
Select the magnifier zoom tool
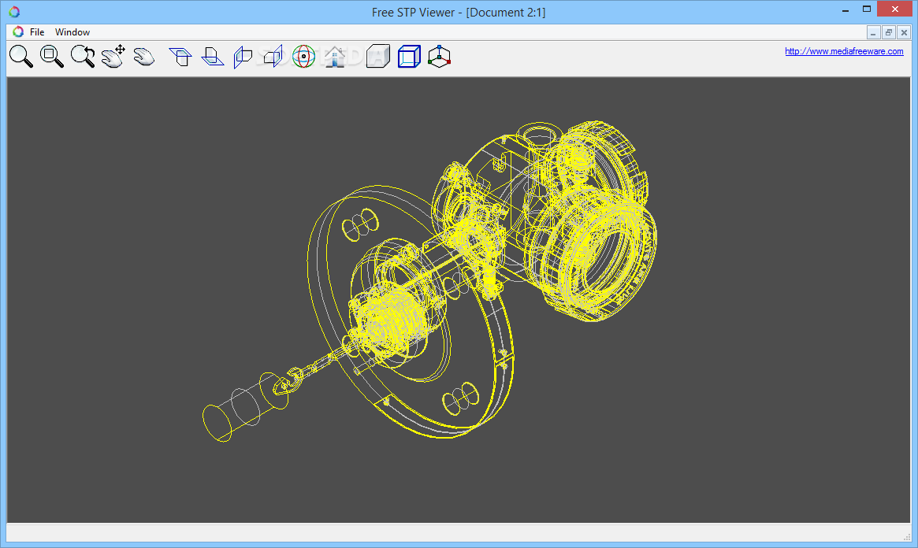[x=21, y=57]
